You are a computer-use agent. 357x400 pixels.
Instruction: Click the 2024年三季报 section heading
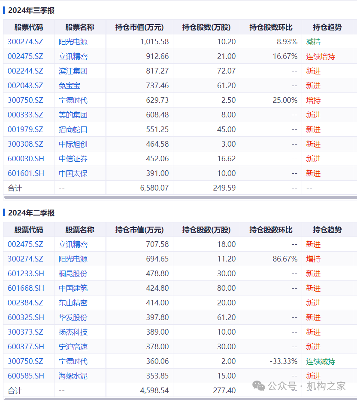[x=31, y=10]
